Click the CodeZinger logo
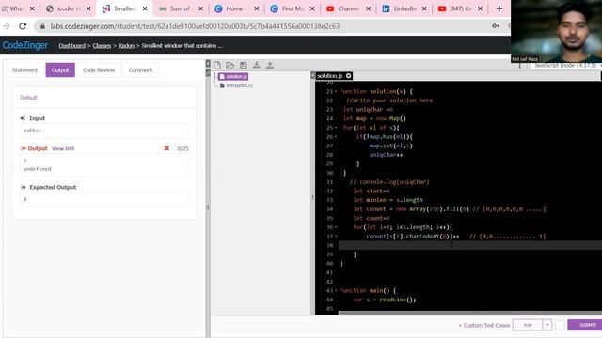The width and height of the screenshot is (602, 338). 25,45
